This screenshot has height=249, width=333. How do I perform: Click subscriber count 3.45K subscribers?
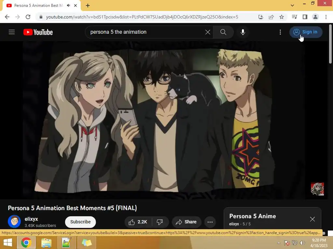40,226
